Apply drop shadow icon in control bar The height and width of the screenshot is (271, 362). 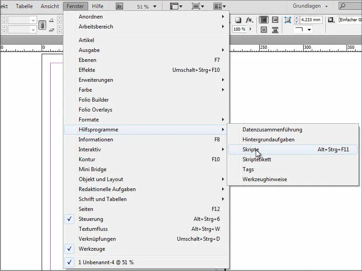point(238,20)
